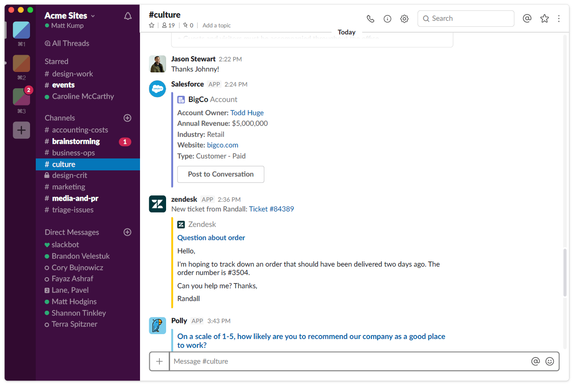
Task: Open Ticket #84389 link
Action: click(x=272, y=209)
